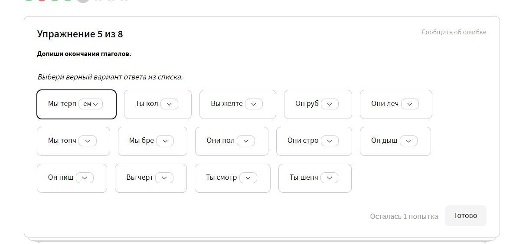Expand the dropdown next to «Вы черт»

tap(164, 178)
